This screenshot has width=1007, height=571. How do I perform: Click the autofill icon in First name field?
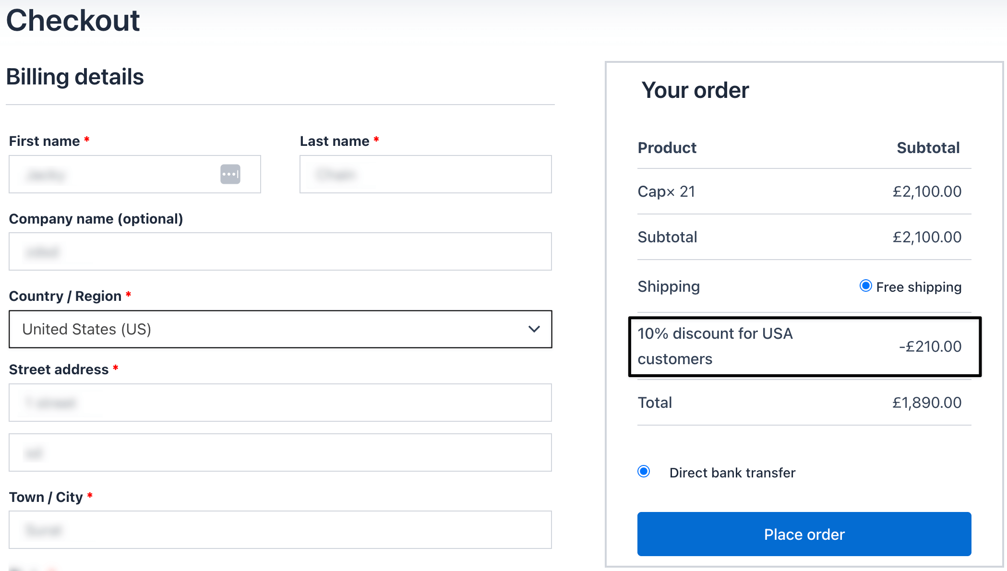pos(230,174)
